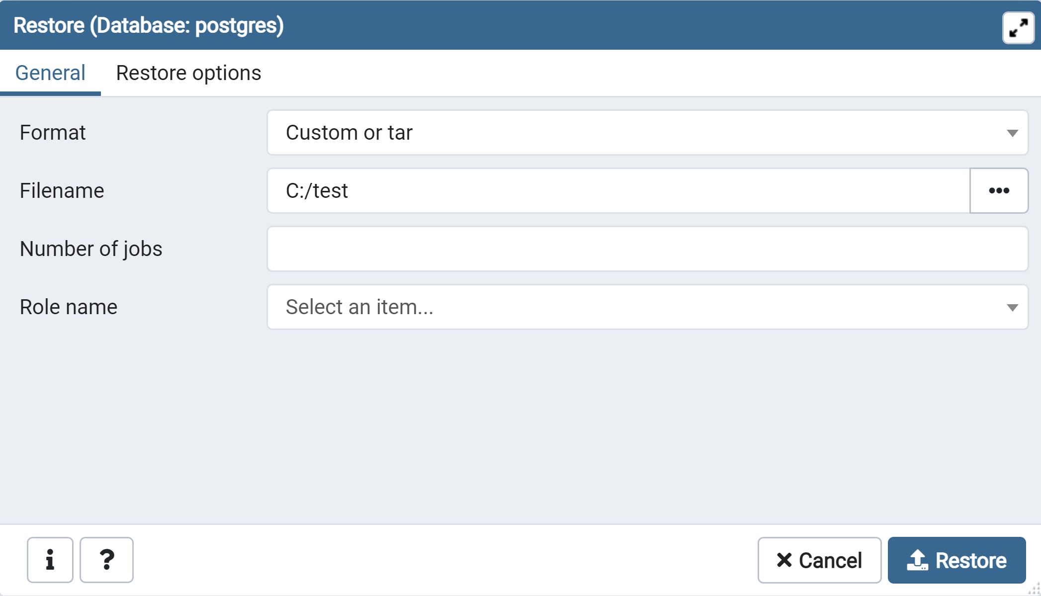Image resolution: width=1041 pixels, height=596 pixels.
Task: Click the Role name label
Action: click(69, 307)
